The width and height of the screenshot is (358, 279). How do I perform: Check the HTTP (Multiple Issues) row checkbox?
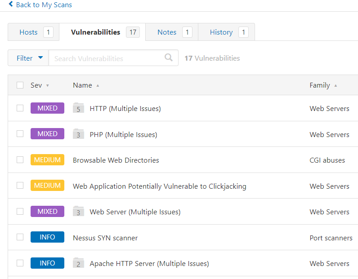20,108
